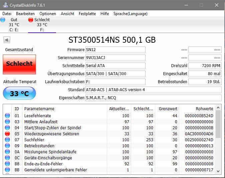Click the ID column header

point(17,109)
